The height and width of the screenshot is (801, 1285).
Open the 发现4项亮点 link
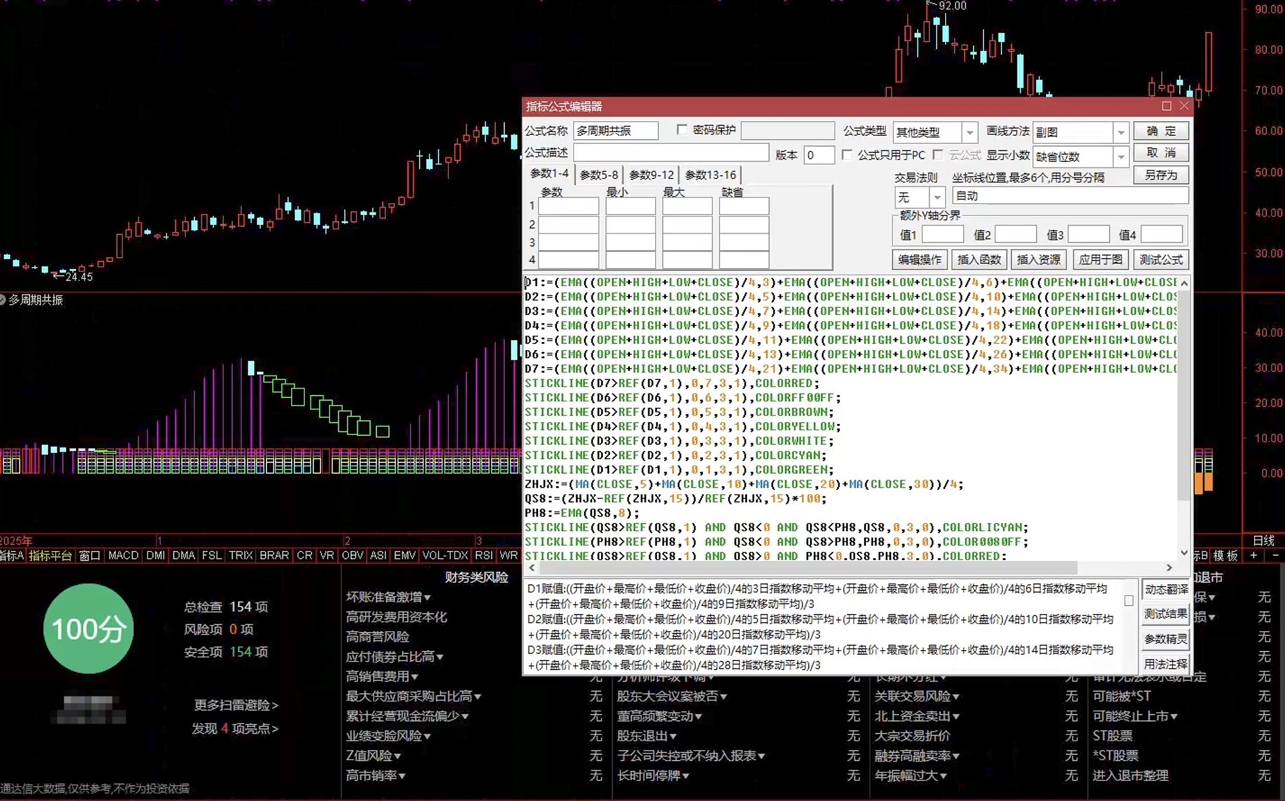tap(235, 729)
